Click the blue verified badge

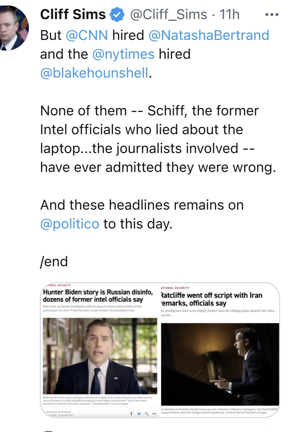click(x=117, y=15)
